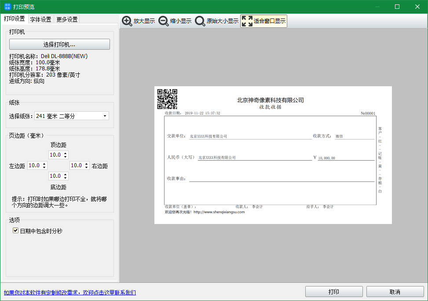Increase the 左边距 left margin value
The width and height of the screenshot is (428, 301).
pyautogui.click(x=44, y=164)
